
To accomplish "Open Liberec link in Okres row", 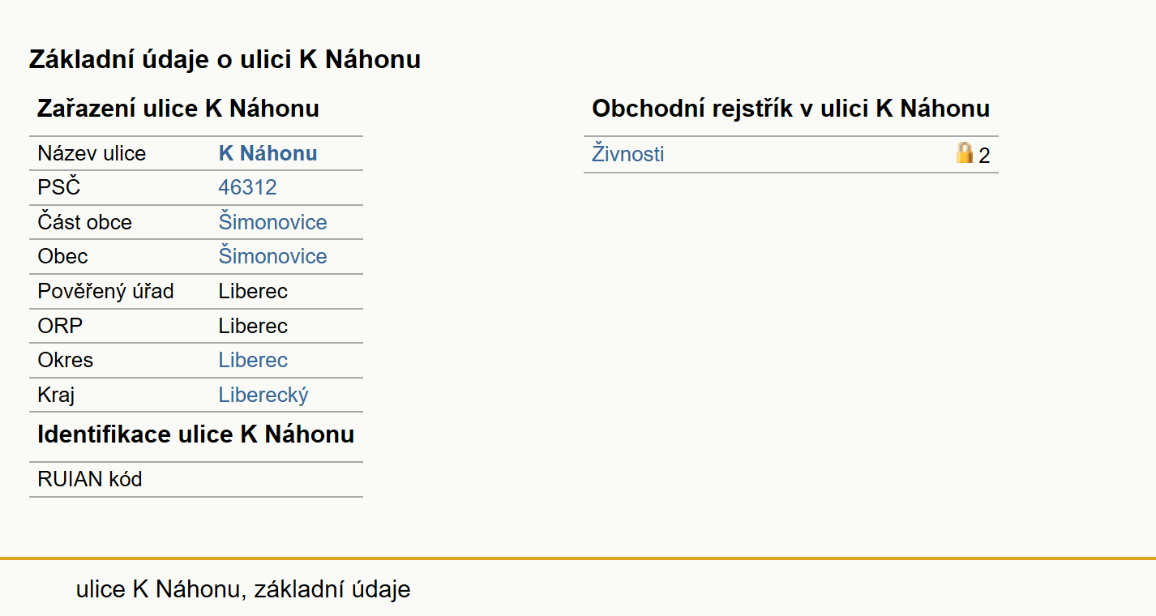I will click(253, 360).
